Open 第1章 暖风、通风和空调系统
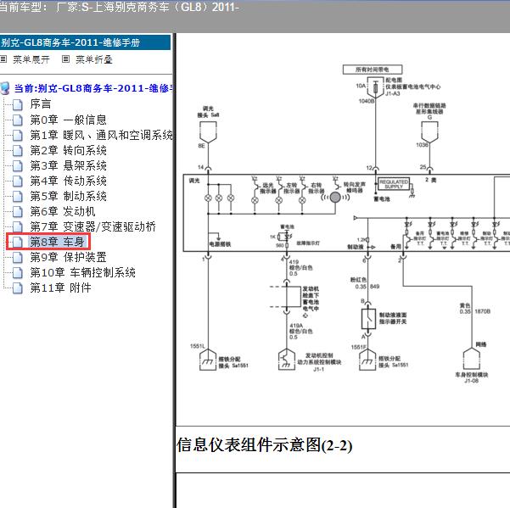510x508 pixels. [x=102, y=135]
